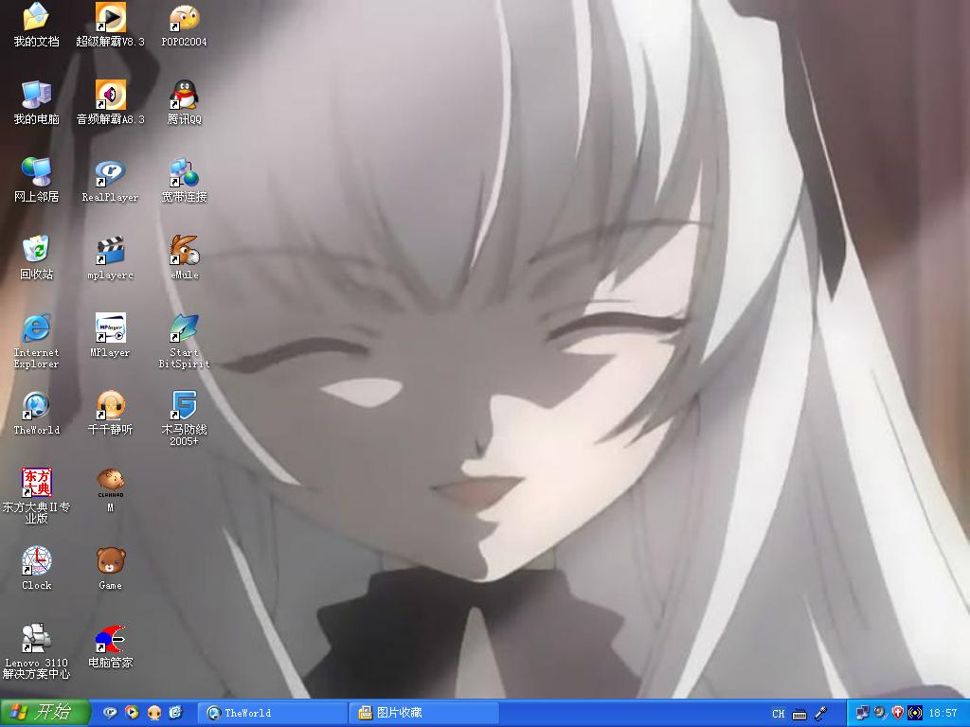Click the microphone icon in language bar

click(x=821, y=714)
